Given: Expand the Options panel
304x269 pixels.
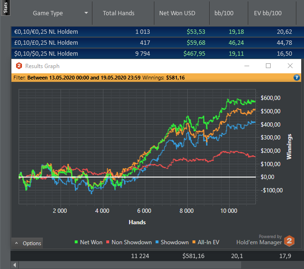Looking at the screenshot, I should [x=27, y=243].
